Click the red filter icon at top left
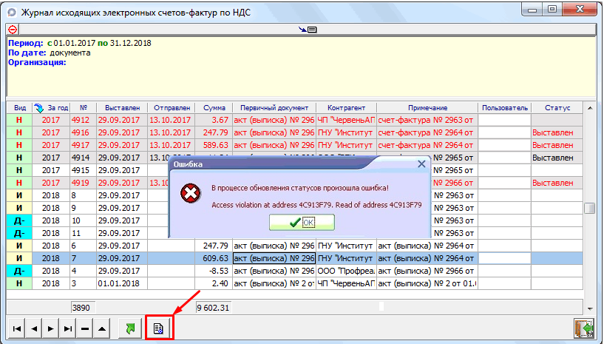The width and height of the screenshot is (604, 344). 13,30
